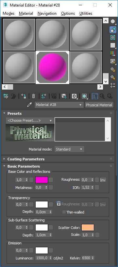Image resolution: width=118 pixels, height=267 pixels.
Task: Click the Physical Material type button
Action: (99, 105)
